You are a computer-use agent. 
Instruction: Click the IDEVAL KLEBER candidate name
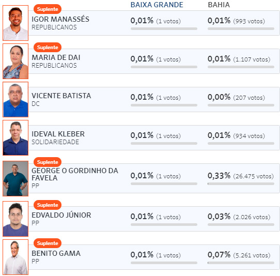(58, 134)
